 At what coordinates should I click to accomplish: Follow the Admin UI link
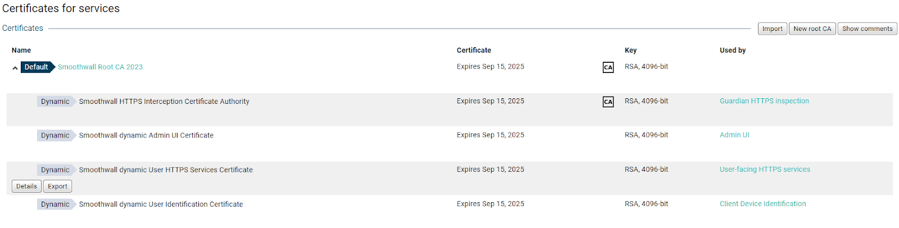(734, 135)
